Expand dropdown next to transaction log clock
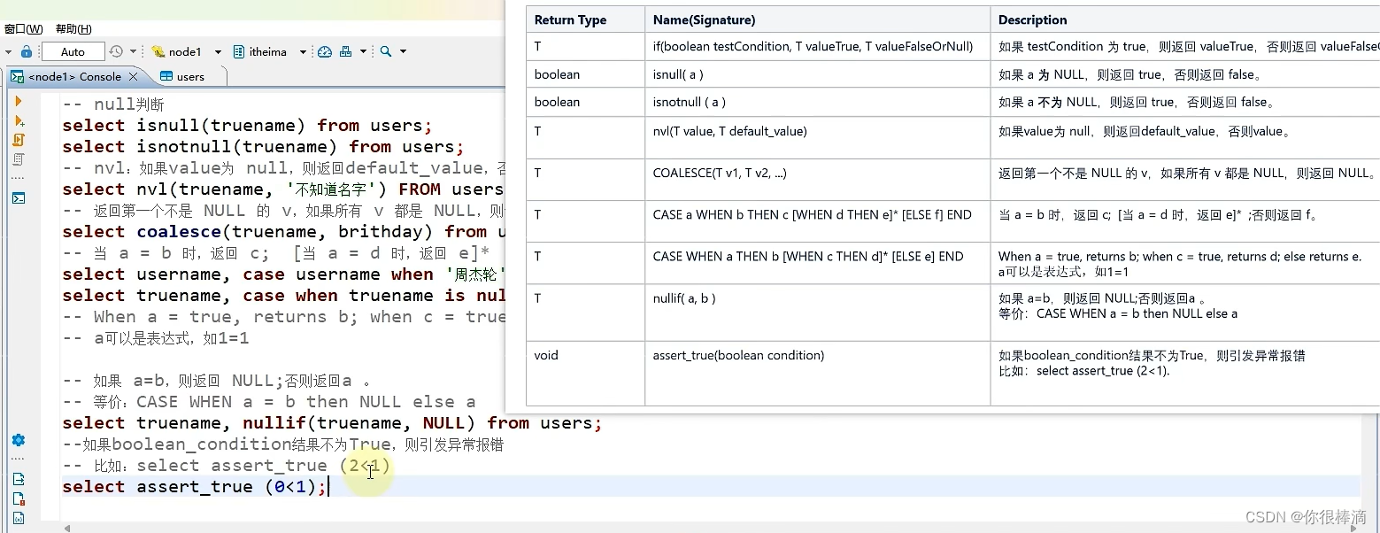Screen dimensions: 1380x533 (134, 51)
